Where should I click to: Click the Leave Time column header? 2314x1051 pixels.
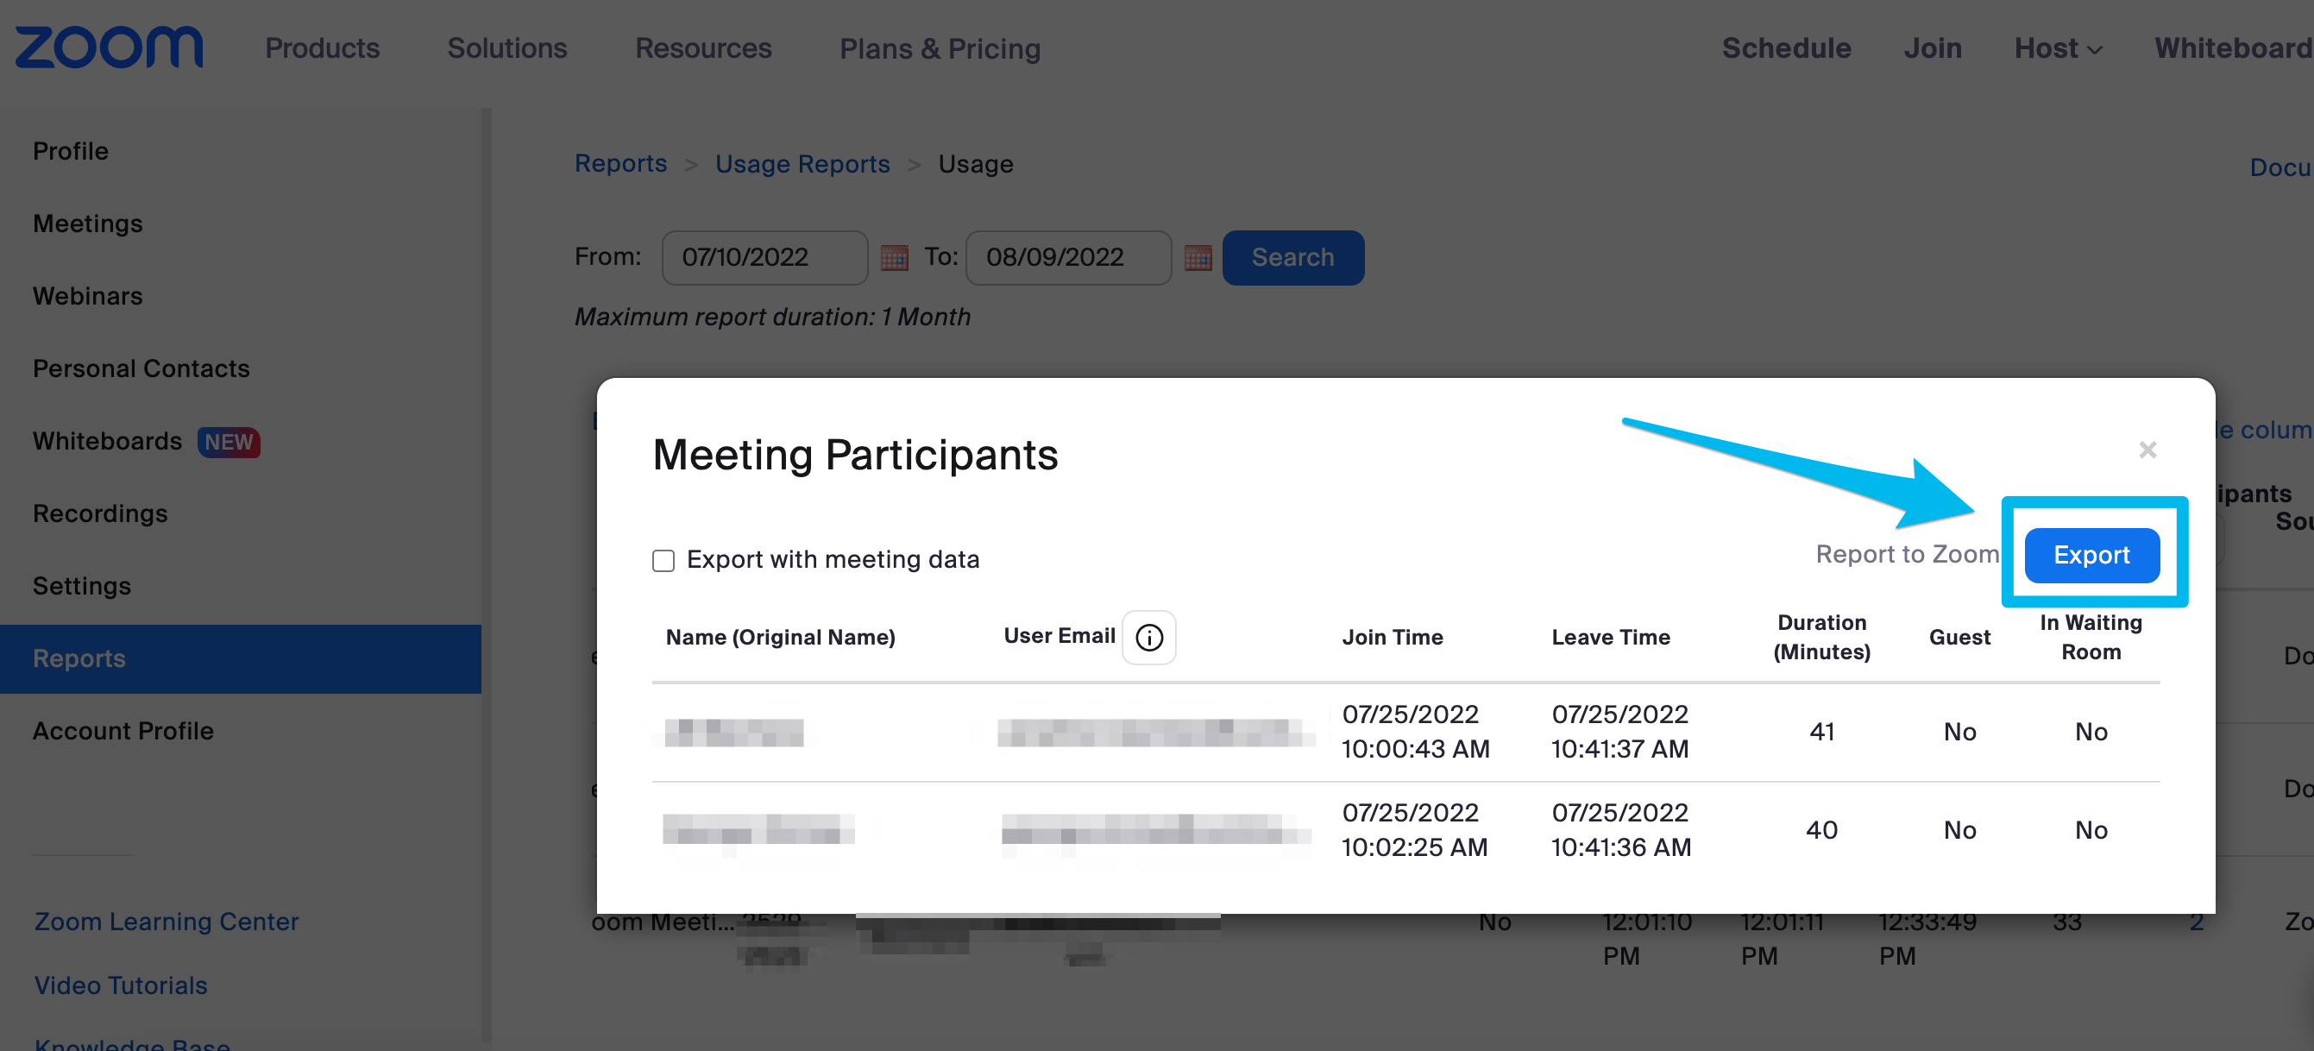(x=1611, y=637)
